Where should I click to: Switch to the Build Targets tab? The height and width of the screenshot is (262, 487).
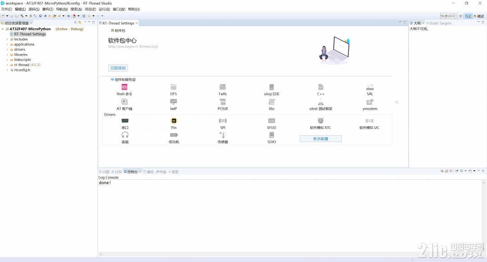pyautogui.click(x=439, y=23)
